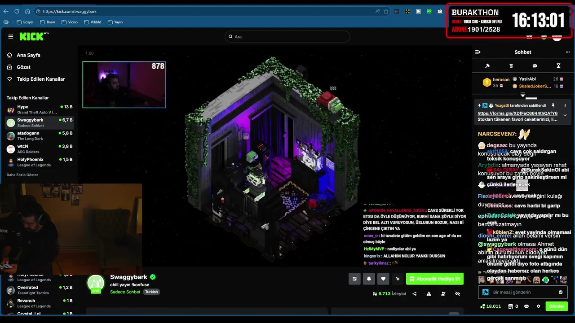Open Gözat browse page
The width and height of the screenshot is (575, 323).
point(19,67)
